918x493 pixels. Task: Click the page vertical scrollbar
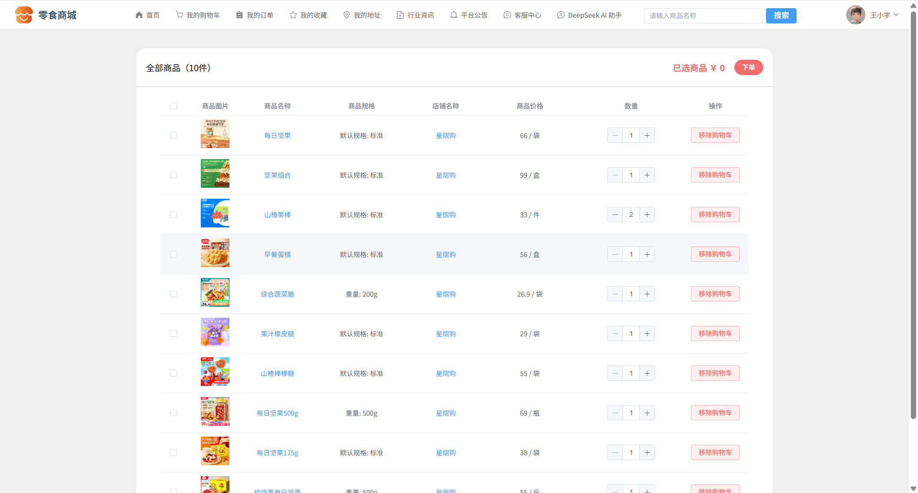tap(913, 215)
